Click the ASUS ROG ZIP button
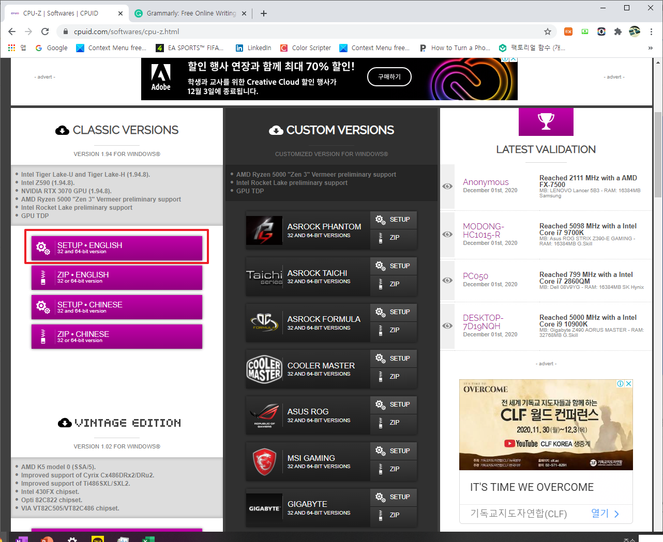 [x=394, y=423]
